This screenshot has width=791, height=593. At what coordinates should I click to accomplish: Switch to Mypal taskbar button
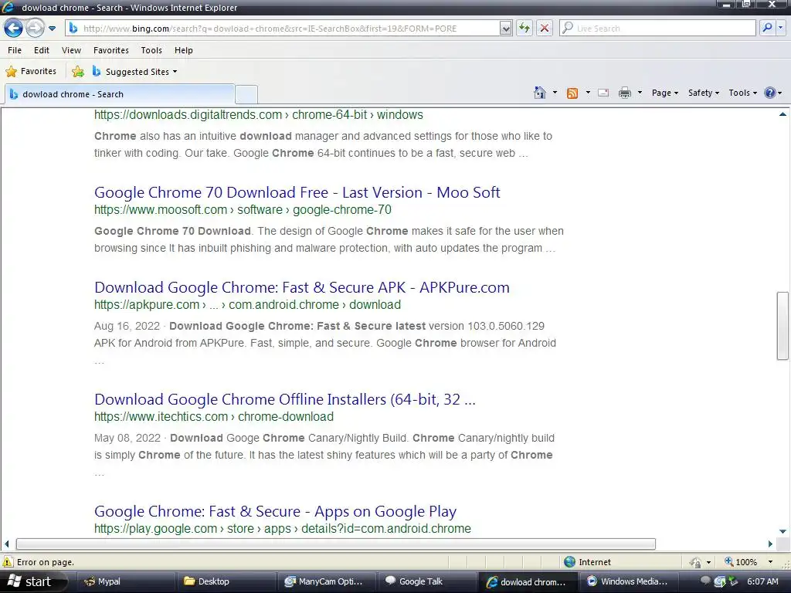(126, 581)
